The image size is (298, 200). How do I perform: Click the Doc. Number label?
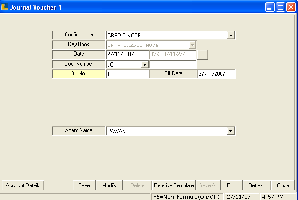[79, 64]
